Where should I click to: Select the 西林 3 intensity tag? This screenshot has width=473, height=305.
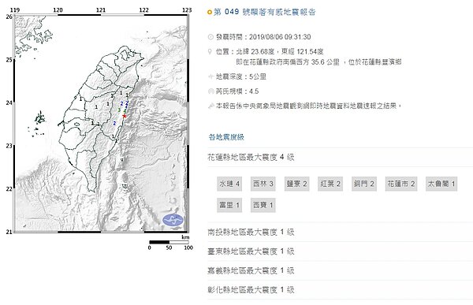coord(263,184)
